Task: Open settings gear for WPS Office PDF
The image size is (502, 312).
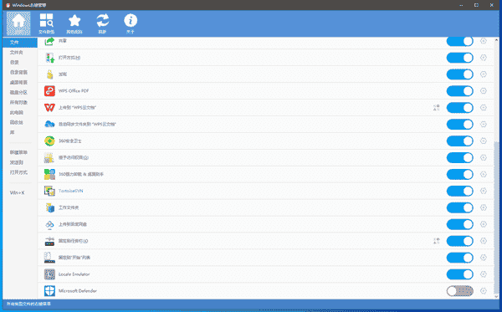Action: [x=484, y=91]
